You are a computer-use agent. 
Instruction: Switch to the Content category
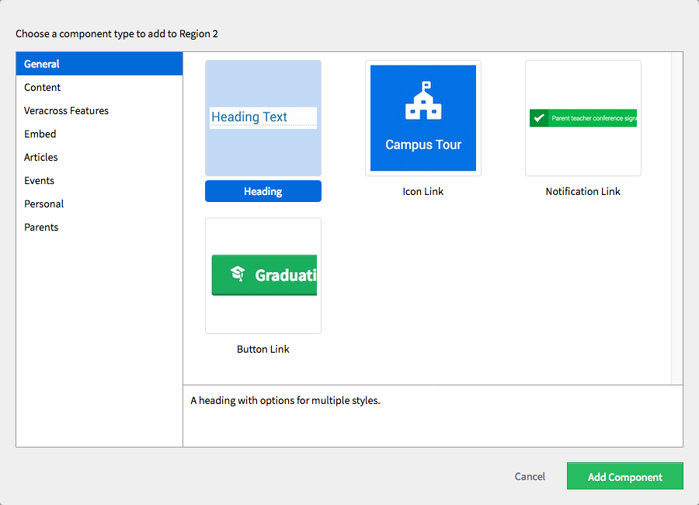tap(99, 87)
